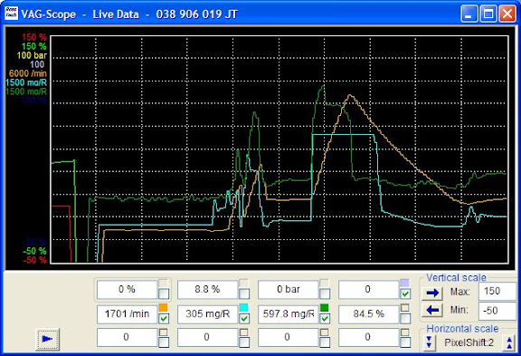Maximize the VAG-Scope window

(x=488, y=14)
